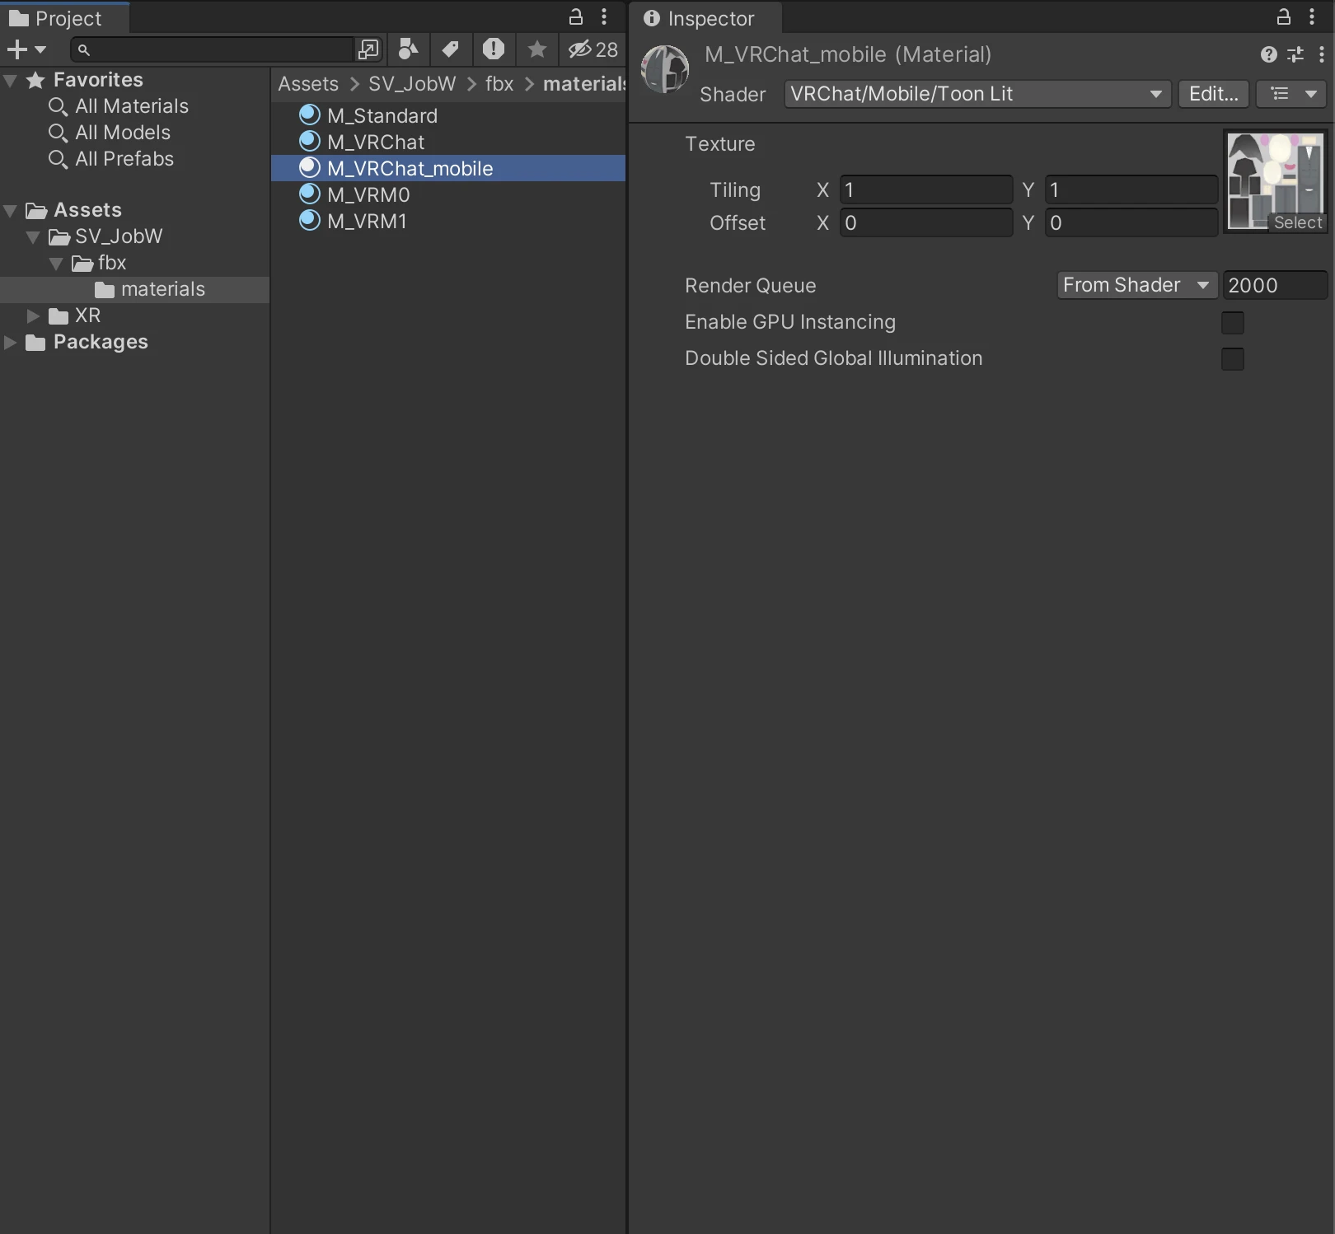Collapse the Favorites section
The image size is (1335, 1234).
click(x=11, y=80)
